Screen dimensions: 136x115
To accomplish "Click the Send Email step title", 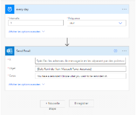I will point(23,51).
